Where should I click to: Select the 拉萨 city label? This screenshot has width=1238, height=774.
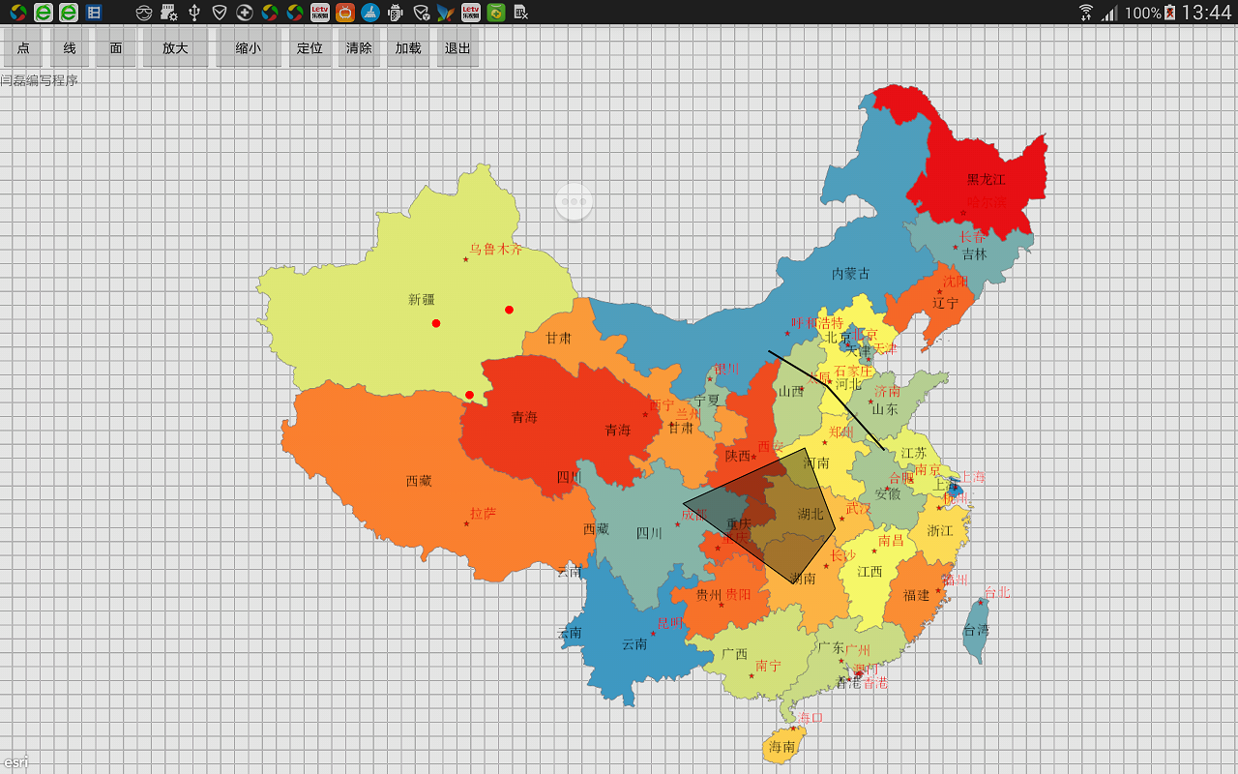[483, 513]
